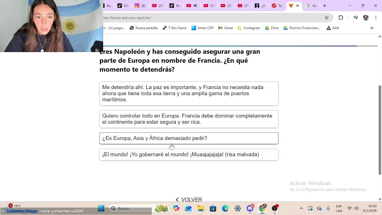The image size is (382, 215).
Task: Open OBS Studio from the taskbar
Action: click(275, 208)
